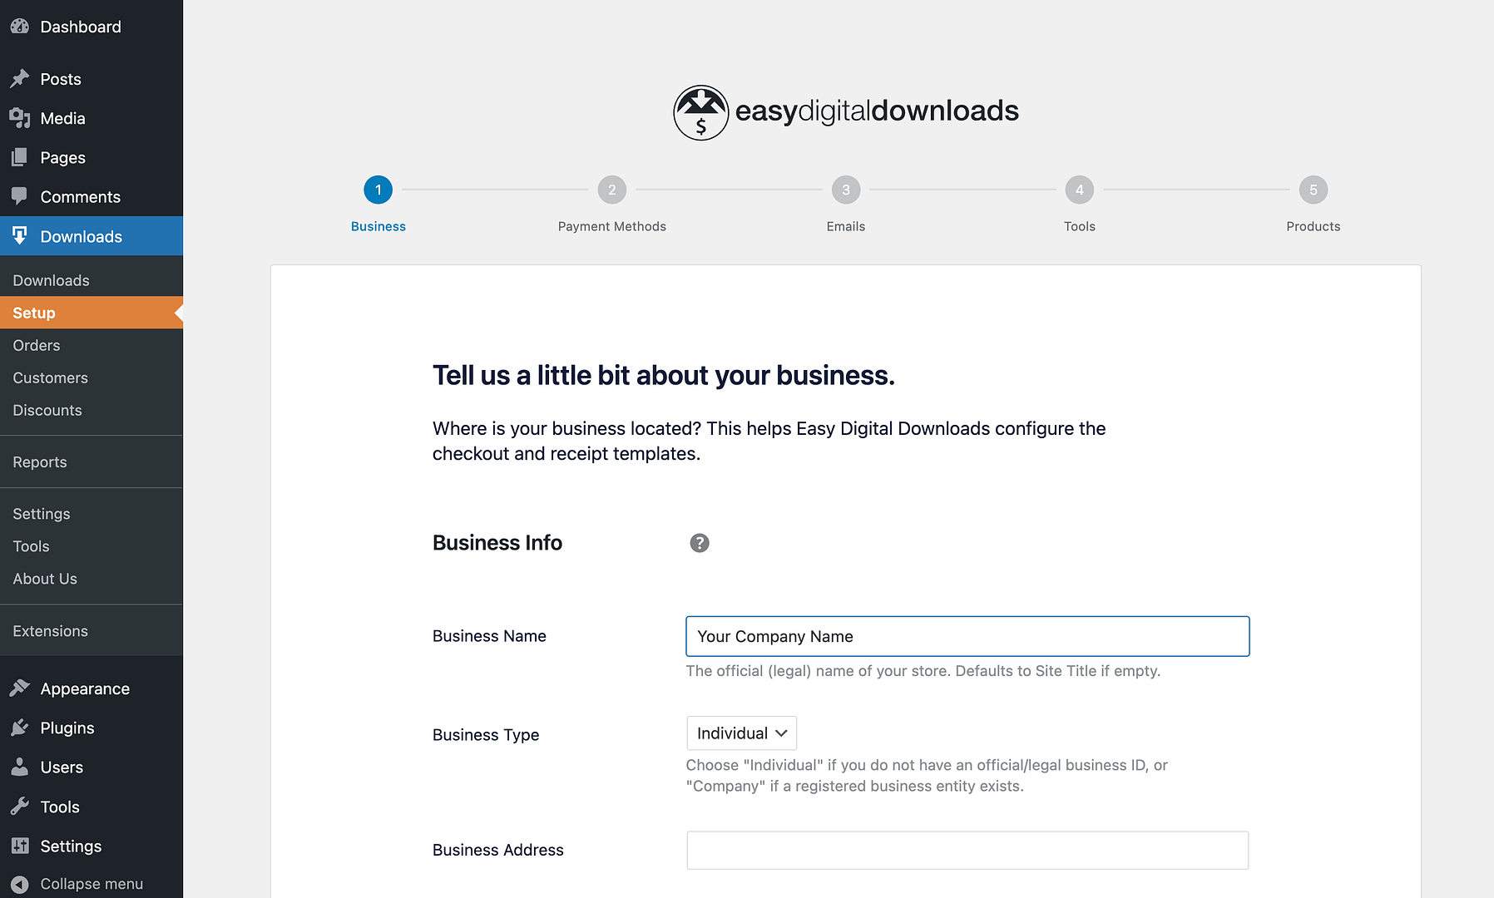Select step 2 circle in wizard

(612, 190)
